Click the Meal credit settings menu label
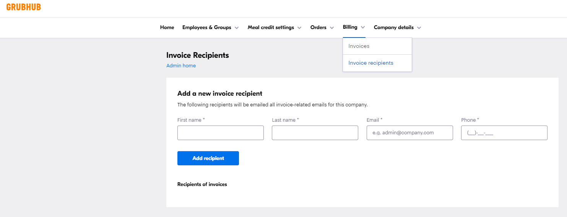Viewport: 567px width, 217px height. [x=271, y=28]
